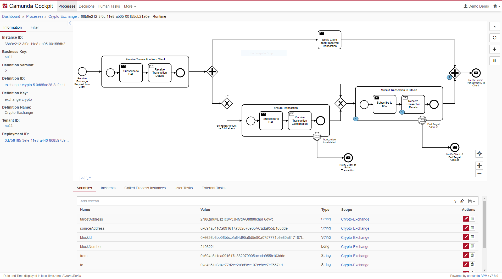Open the home menu icon dropdown
Image resolution: width=502 pixels, height=279 pixels.
coord(497,6)
